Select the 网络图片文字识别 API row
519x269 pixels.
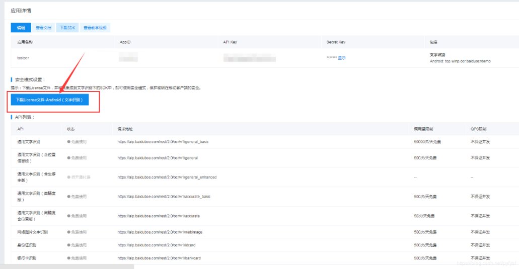click(x=32, y=232)
